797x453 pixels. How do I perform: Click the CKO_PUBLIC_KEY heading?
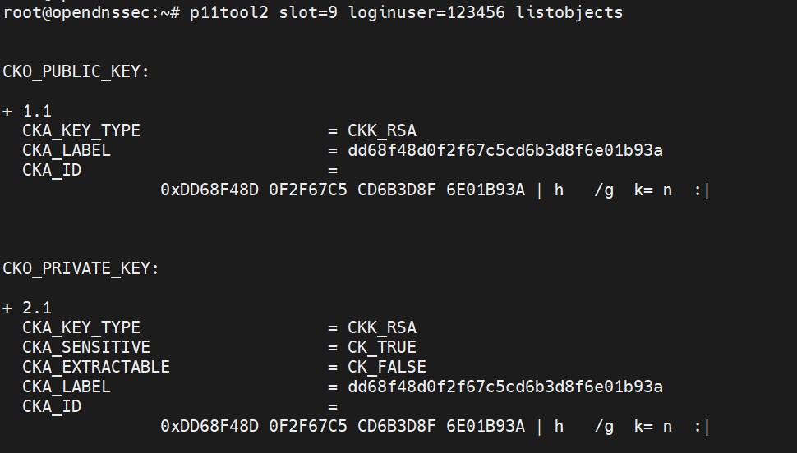click(x=76, y=71)
